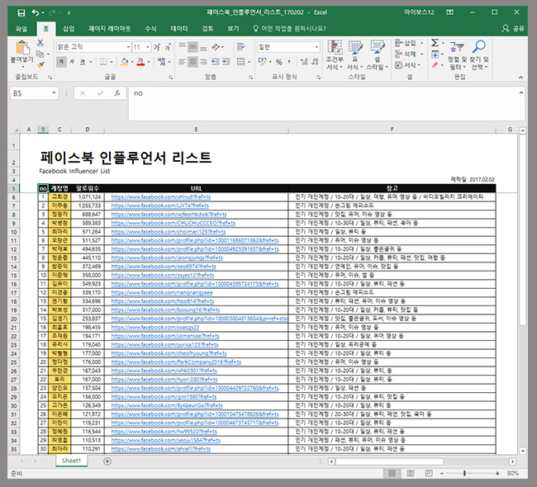Toggle italic 가 formatting
Viewport: 537px width, 487px height.
[x=72, y=62]
